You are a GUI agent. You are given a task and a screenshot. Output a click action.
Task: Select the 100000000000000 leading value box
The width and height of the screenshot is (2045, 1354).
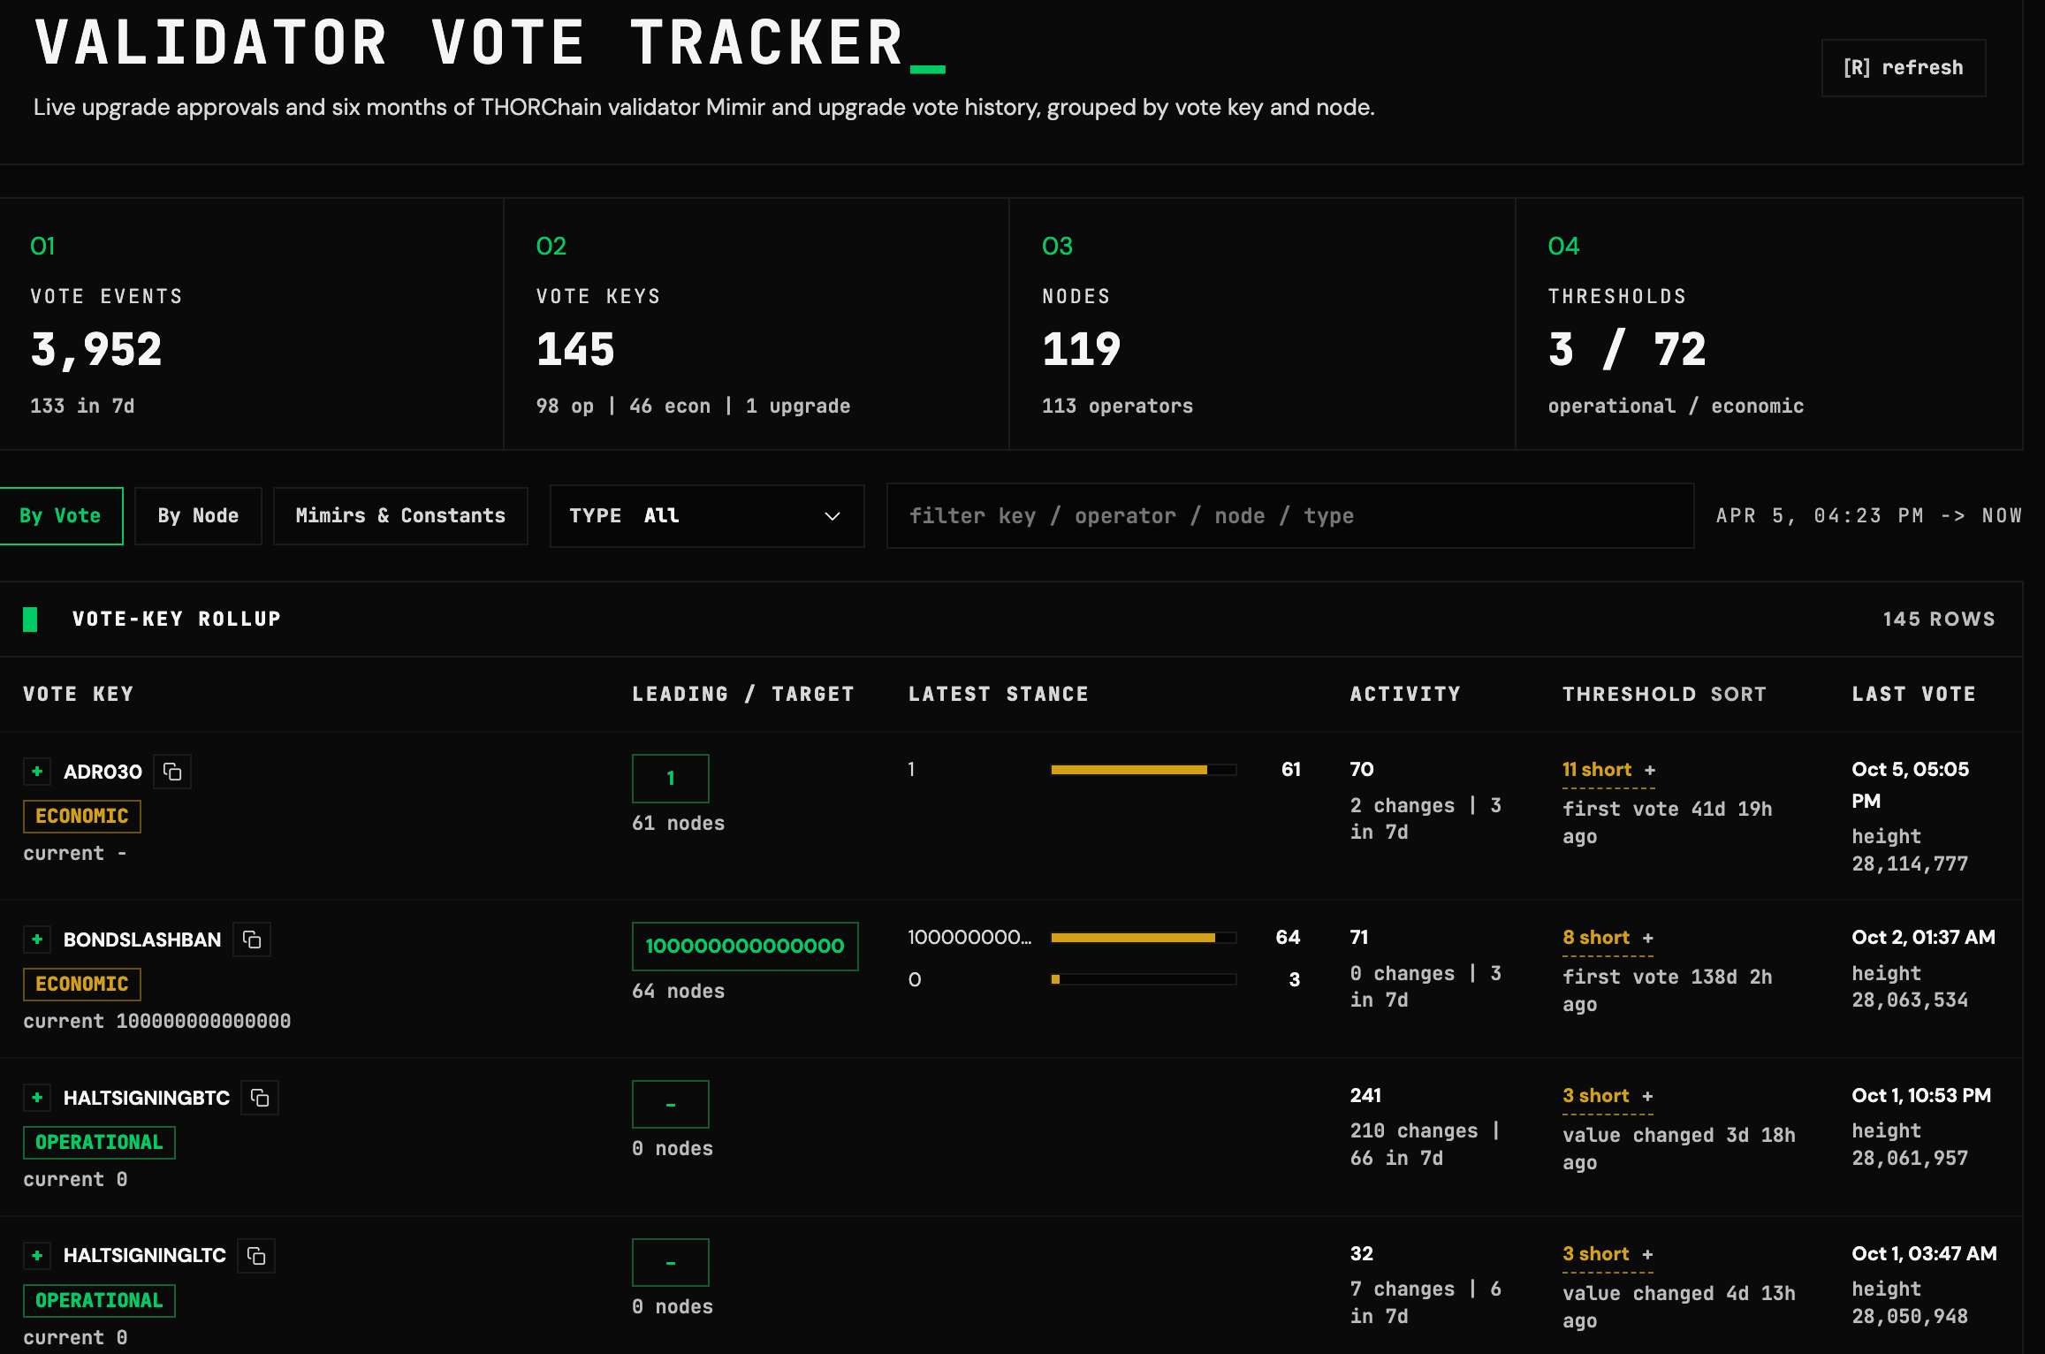click(745, 947)
